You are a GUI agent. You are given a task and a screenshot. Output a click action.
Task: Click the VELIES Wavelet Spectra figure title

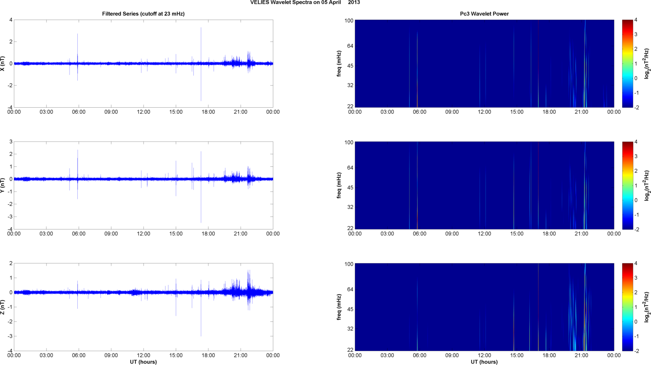tap(305, 3)
